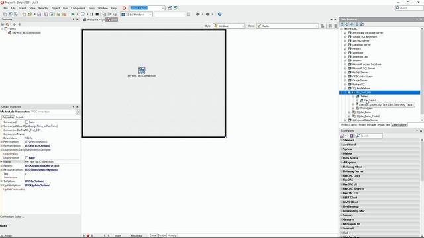Click the Name property value field
Image resolution: width=424 pixels, height=238 pixels.
(52, 161)
